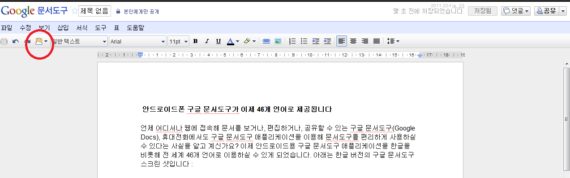This screenshot has height=178, width=570.
Task: Open the 수정 menu
Action: pos(26,28)
